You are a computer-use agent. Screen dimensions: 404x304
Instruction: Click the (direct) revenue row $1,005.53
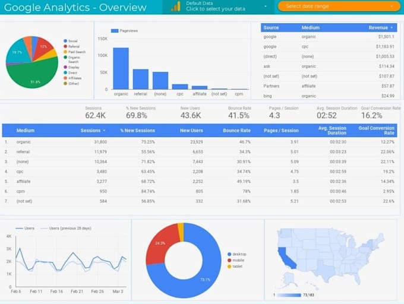pyautogui.click(x=329, y=56)
